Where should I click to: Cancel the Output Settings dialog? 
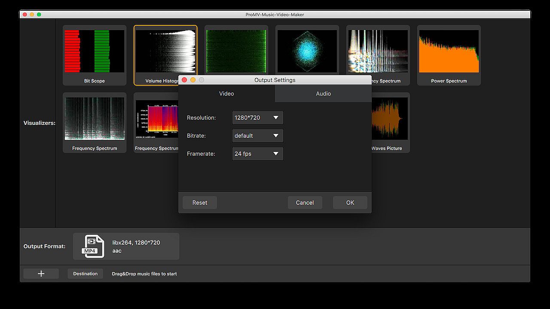[x=305, y=203]
